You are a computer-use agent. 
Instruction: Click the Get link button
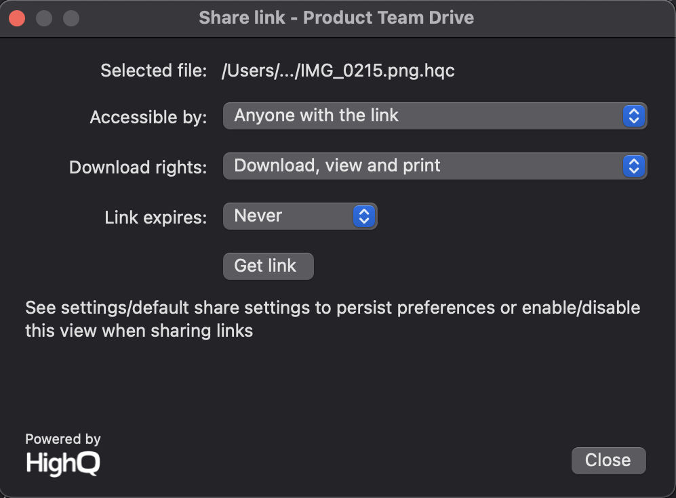coord(268,266)
